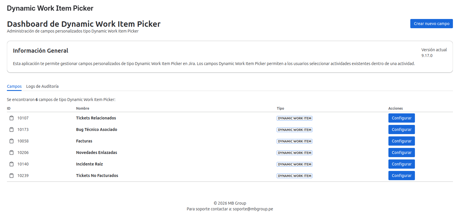Click the Tickets Relacionados field name
The width and height of the screenshot is (463, 219).
pyautogui.click(x=96, y=118)
